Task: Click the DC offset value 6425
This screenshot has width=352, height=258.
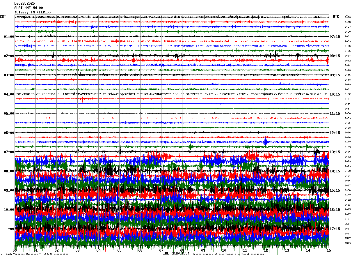Action: (348, 22)
